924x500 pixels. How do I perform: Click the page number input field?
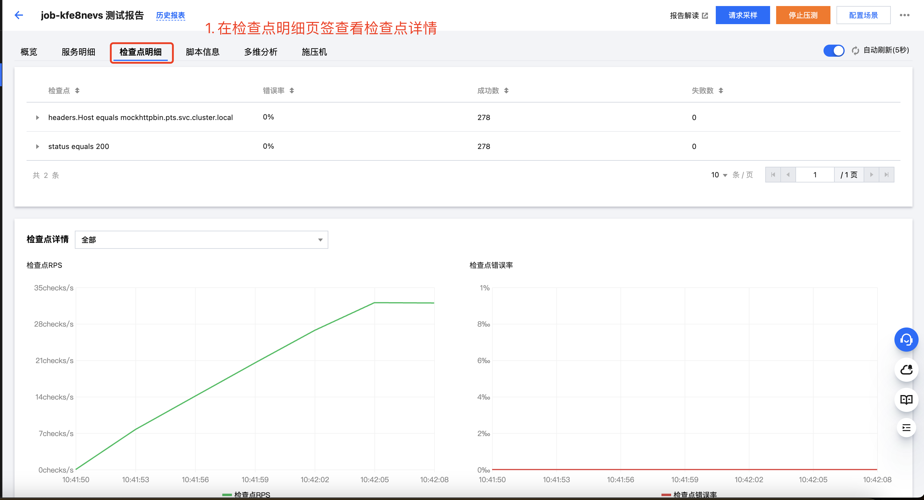(x=814, y=175)
